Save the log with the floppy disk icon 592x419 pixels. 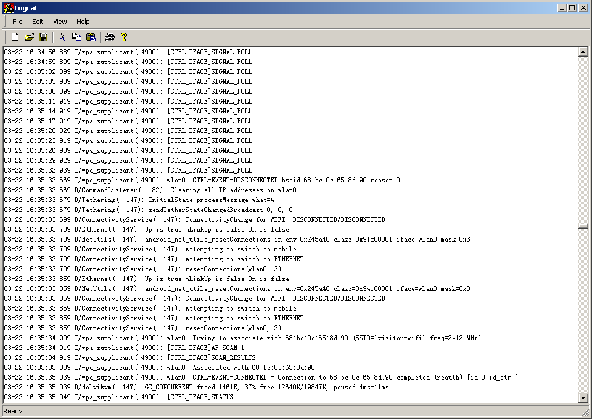coord(43,36)
